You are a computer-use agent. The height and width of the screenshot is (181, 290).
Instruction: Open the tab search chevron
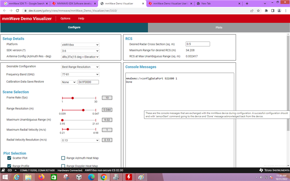pos(265,4)
